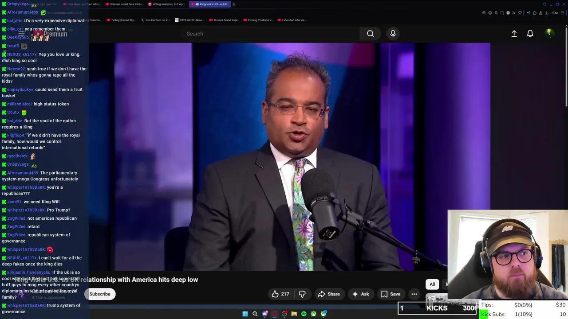Screen dimensions: 568x319
Task: Share the video
Action: [329, 294]
